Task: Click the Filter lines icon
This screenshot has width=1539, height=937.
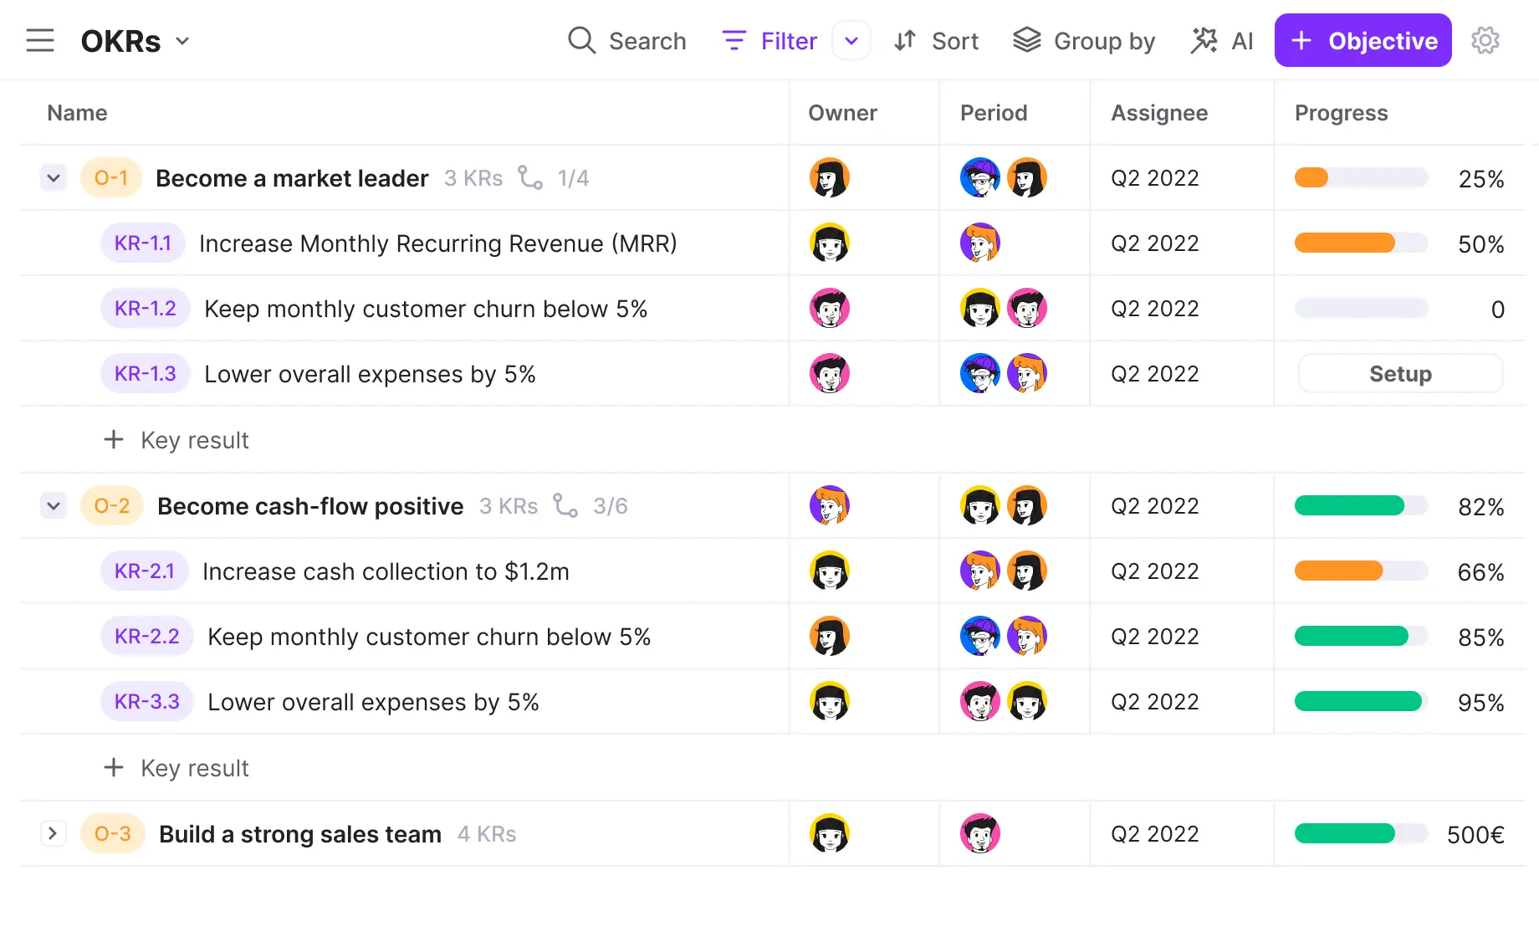Action: (734, 41)
